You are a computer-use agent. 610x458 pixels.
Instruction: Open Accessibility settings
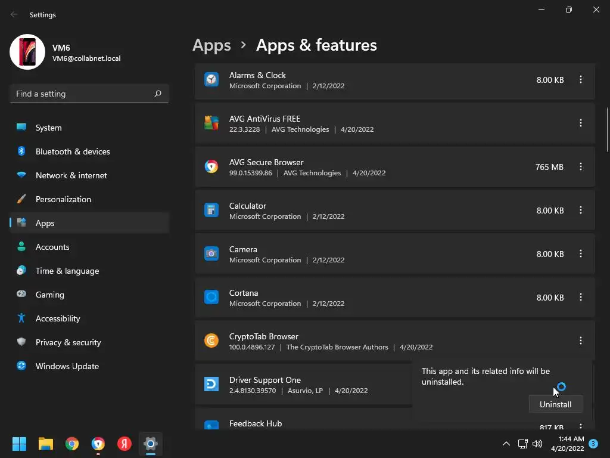(89, 318)
